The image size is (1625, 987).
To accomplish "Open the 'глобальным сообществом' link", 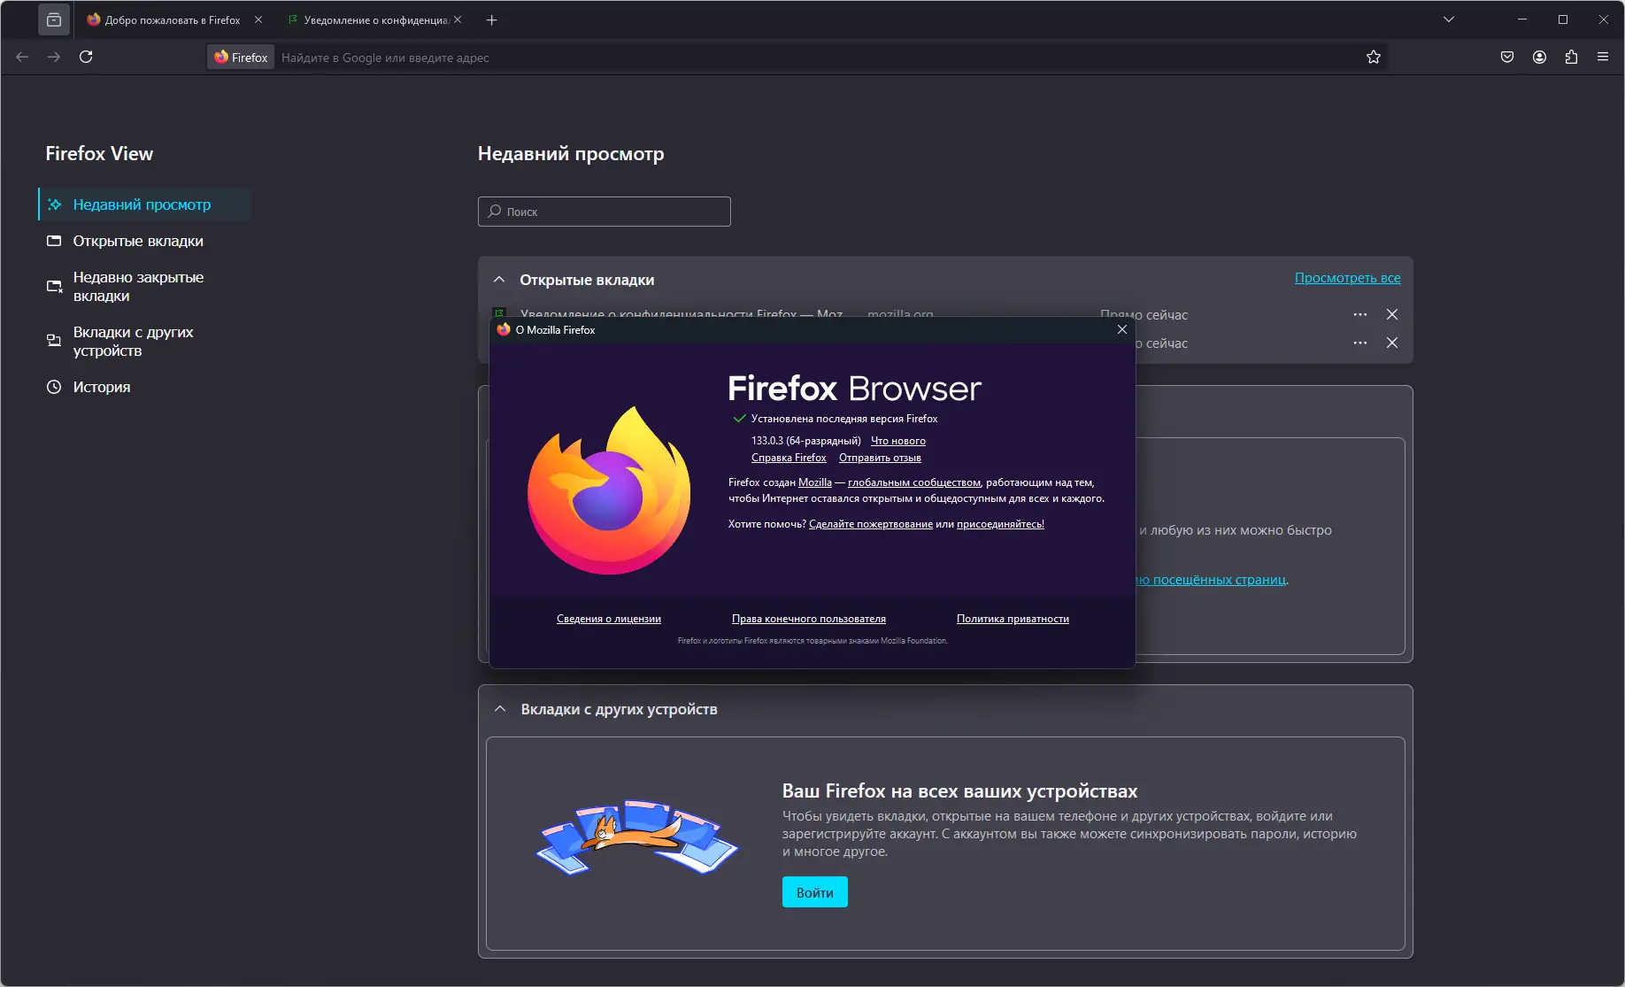I will 914,482.
